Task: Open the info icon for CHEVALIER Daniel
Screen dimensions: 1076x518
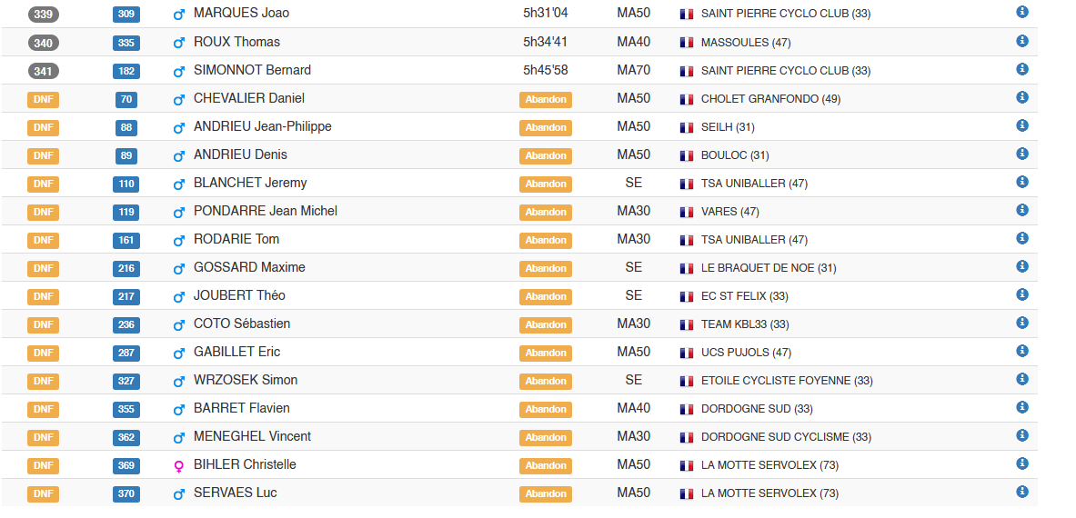Action: coord(1022,97)
